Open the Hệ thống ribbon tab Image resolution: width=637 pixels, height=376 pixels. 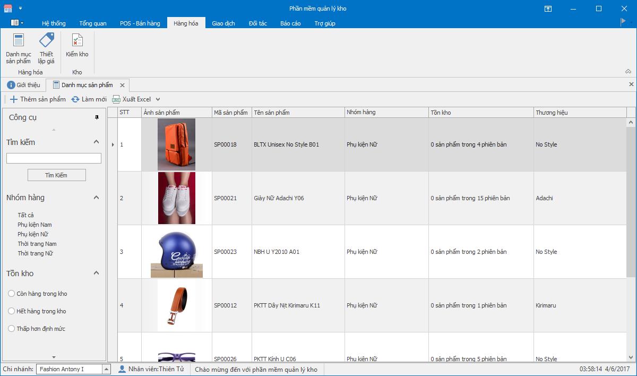[54, 23]
